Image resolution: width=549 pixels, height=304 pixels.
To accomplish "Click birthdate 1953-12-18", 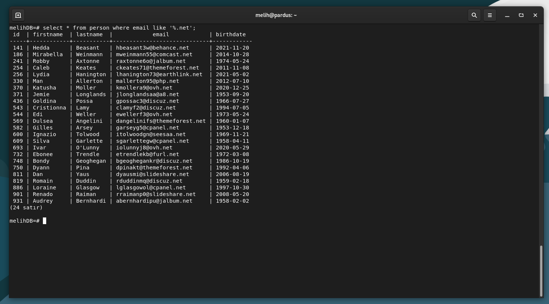I will click(x=233, y=128).
